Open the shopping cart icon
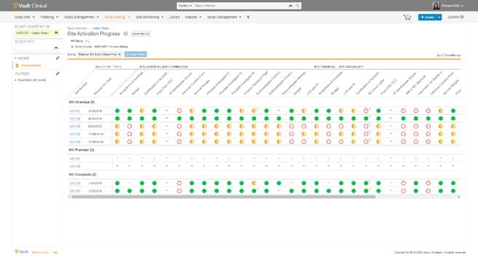Image resolution: width=478 pixels, height=263 pixels. 407,17
